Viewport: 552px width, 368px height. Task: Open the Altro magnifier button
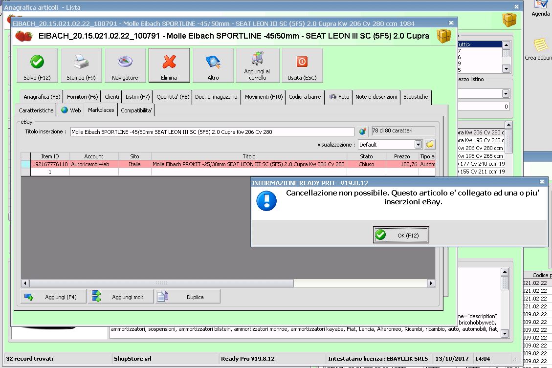[213, 65]
